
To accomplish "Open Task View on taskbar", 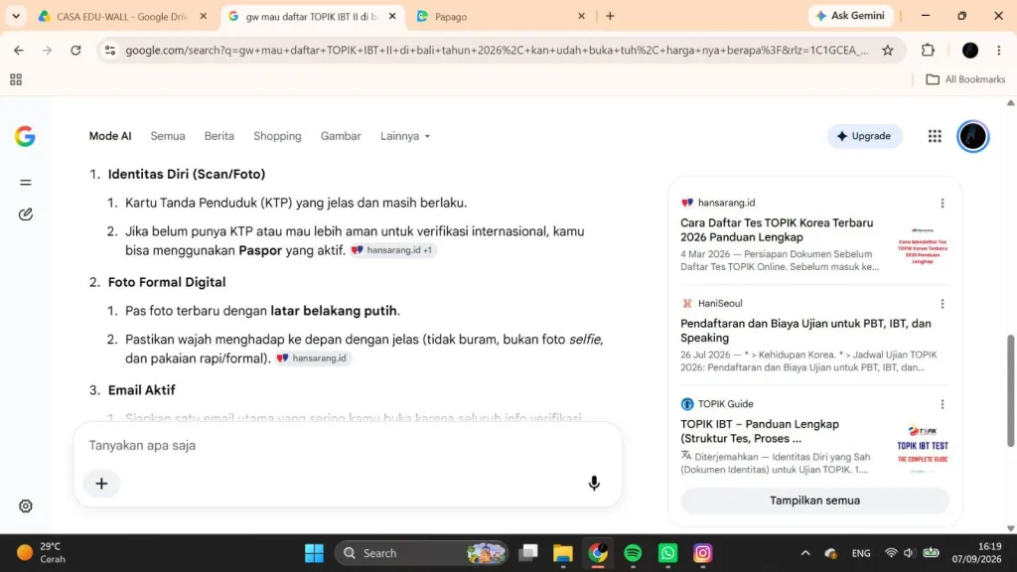I will pos(528,553).
